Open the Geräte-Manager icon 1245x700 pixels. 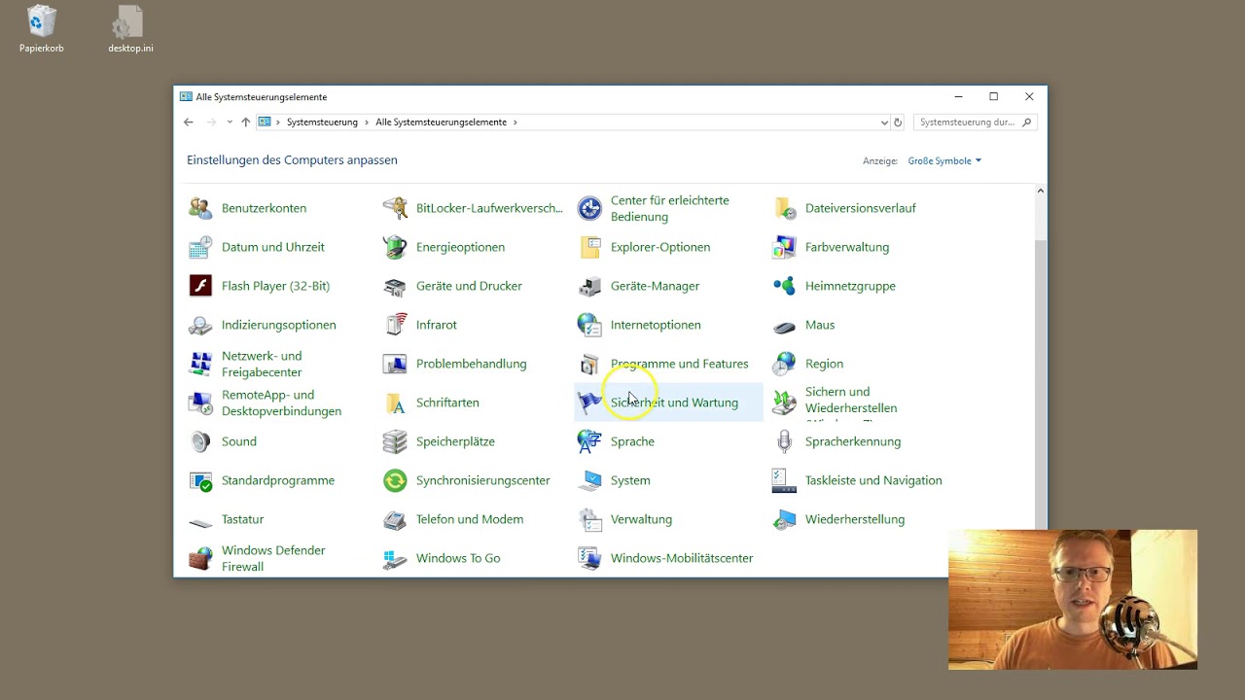(589, 286)
